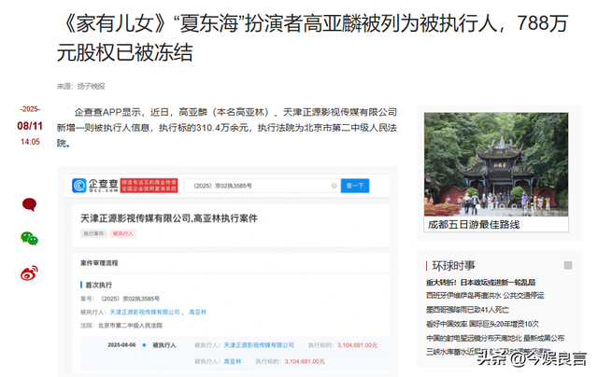598x377 pixels.
Task: Click the court line 北京市第二中级人民法院
Action: click(130, 326)
